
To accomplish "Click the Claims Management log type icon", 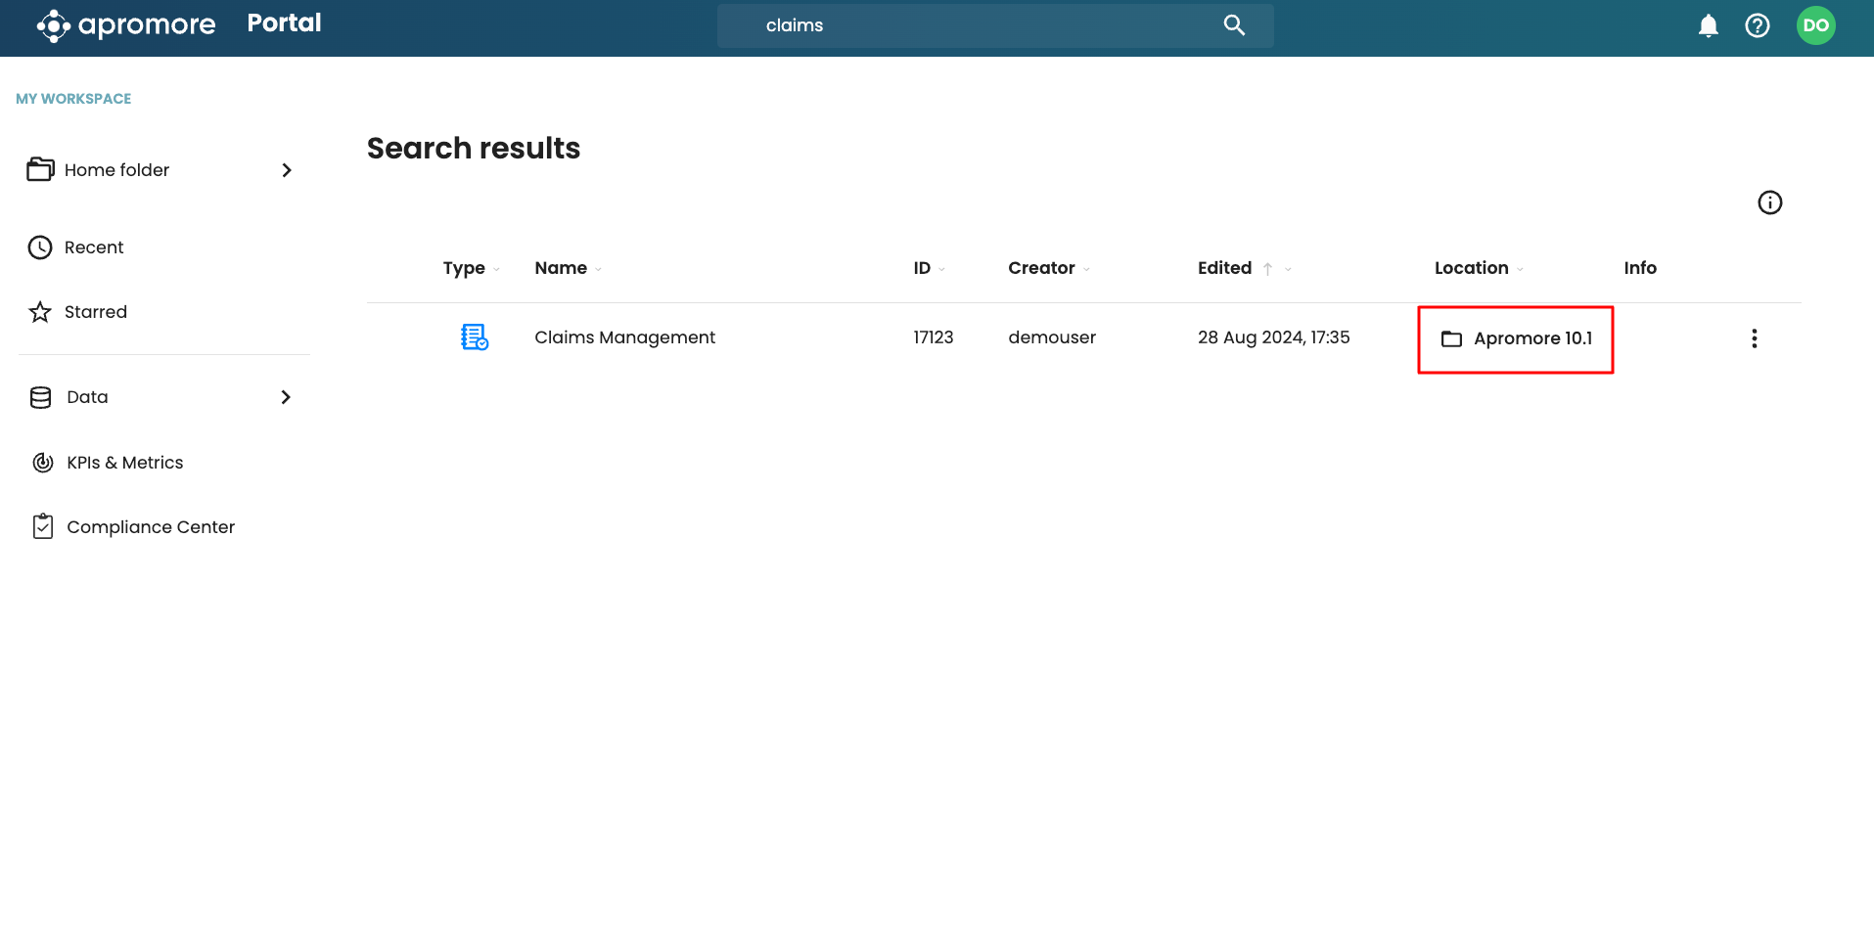I will tap(475, 337).
